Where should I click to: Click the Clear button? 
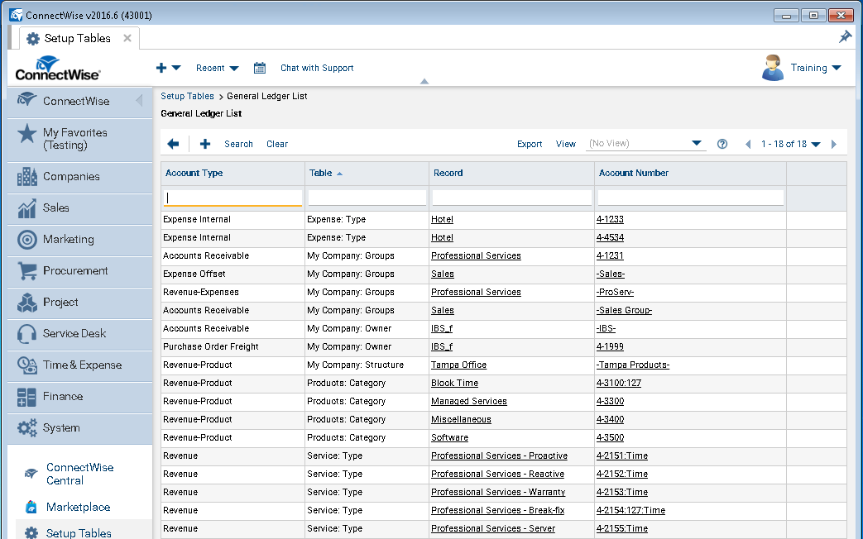[277, 144]
